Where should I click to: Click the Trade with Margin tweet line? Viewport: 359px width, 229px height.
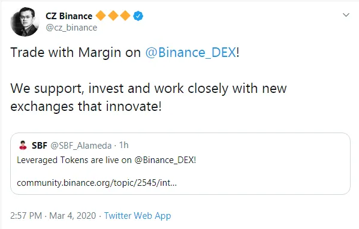[x=125, y=52]
